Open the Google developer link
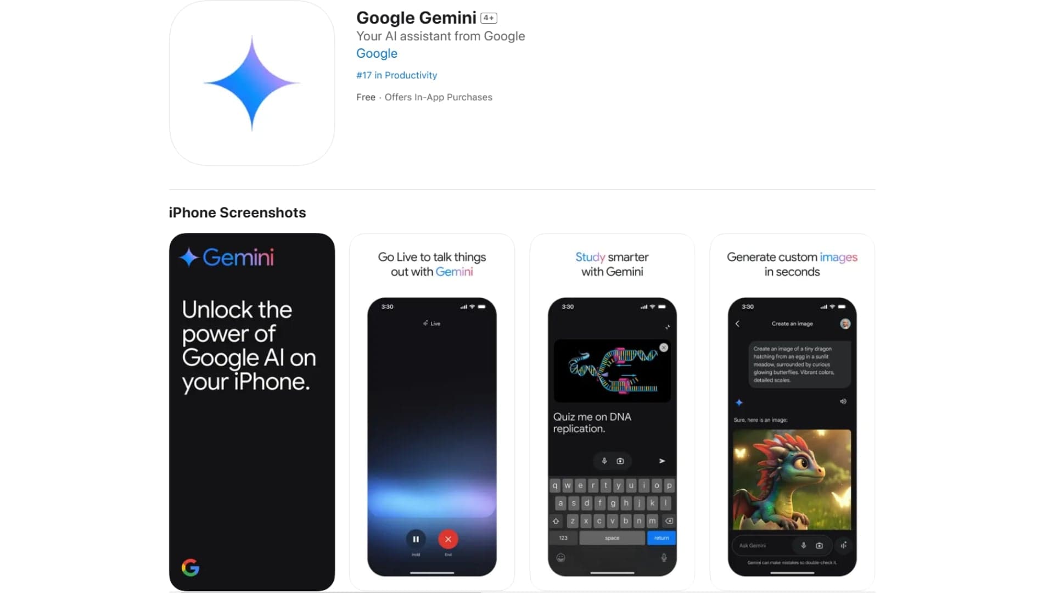 [377, 53]
